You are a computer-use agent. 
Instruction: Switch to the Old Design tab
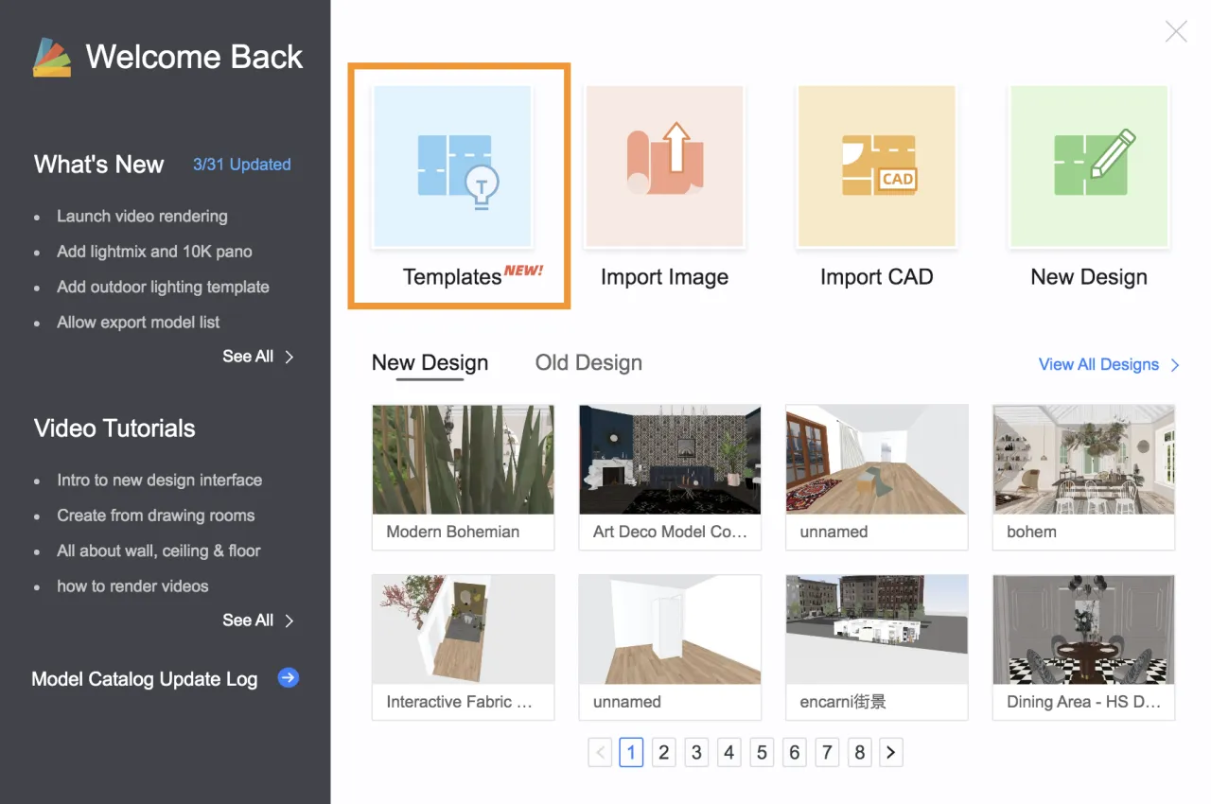point(588,363)
